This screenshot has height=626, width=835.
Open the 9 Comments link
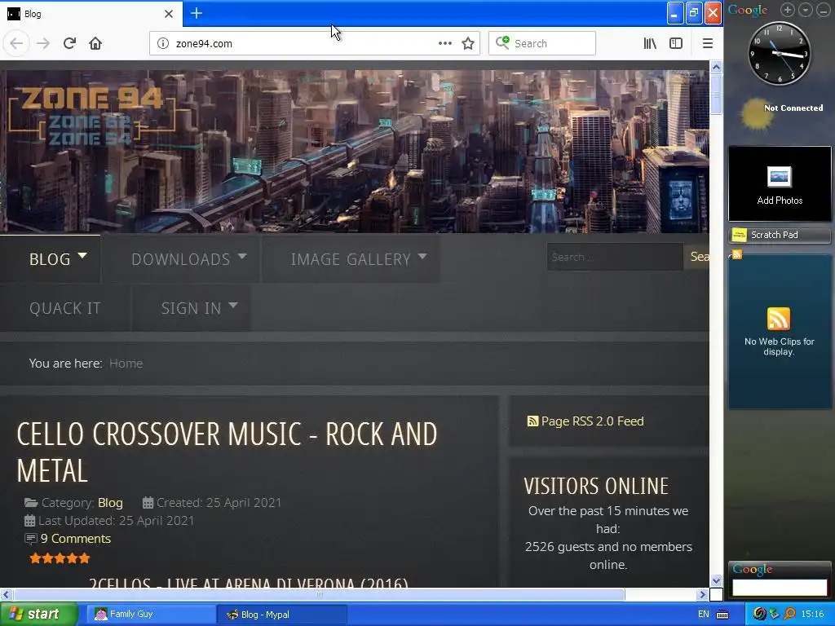76,539
